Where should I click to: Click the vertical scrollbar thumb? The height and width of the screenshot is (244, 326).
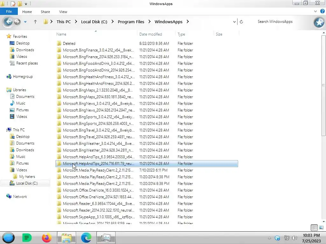click(323, 85)
